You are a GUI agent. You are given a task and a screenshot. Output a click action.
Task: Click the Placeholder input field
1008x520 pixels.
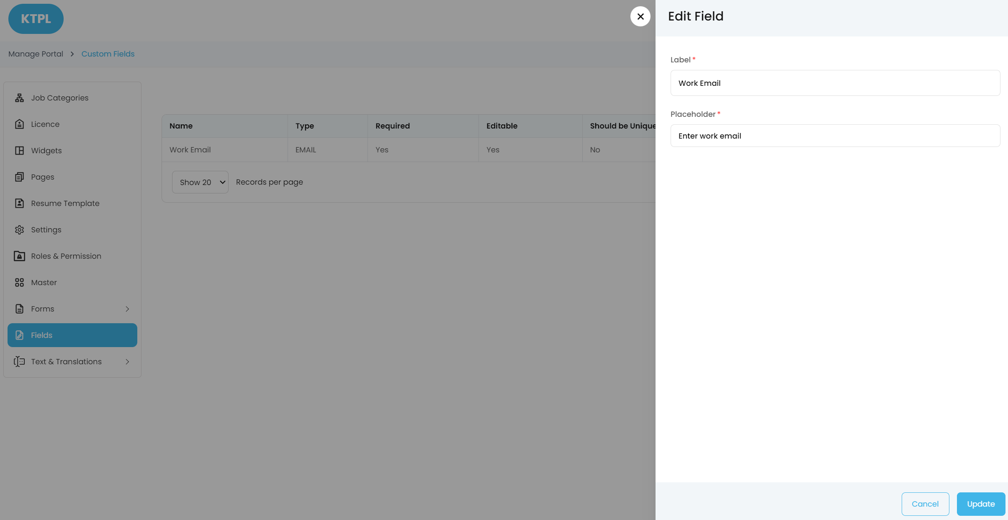(835, 136)
